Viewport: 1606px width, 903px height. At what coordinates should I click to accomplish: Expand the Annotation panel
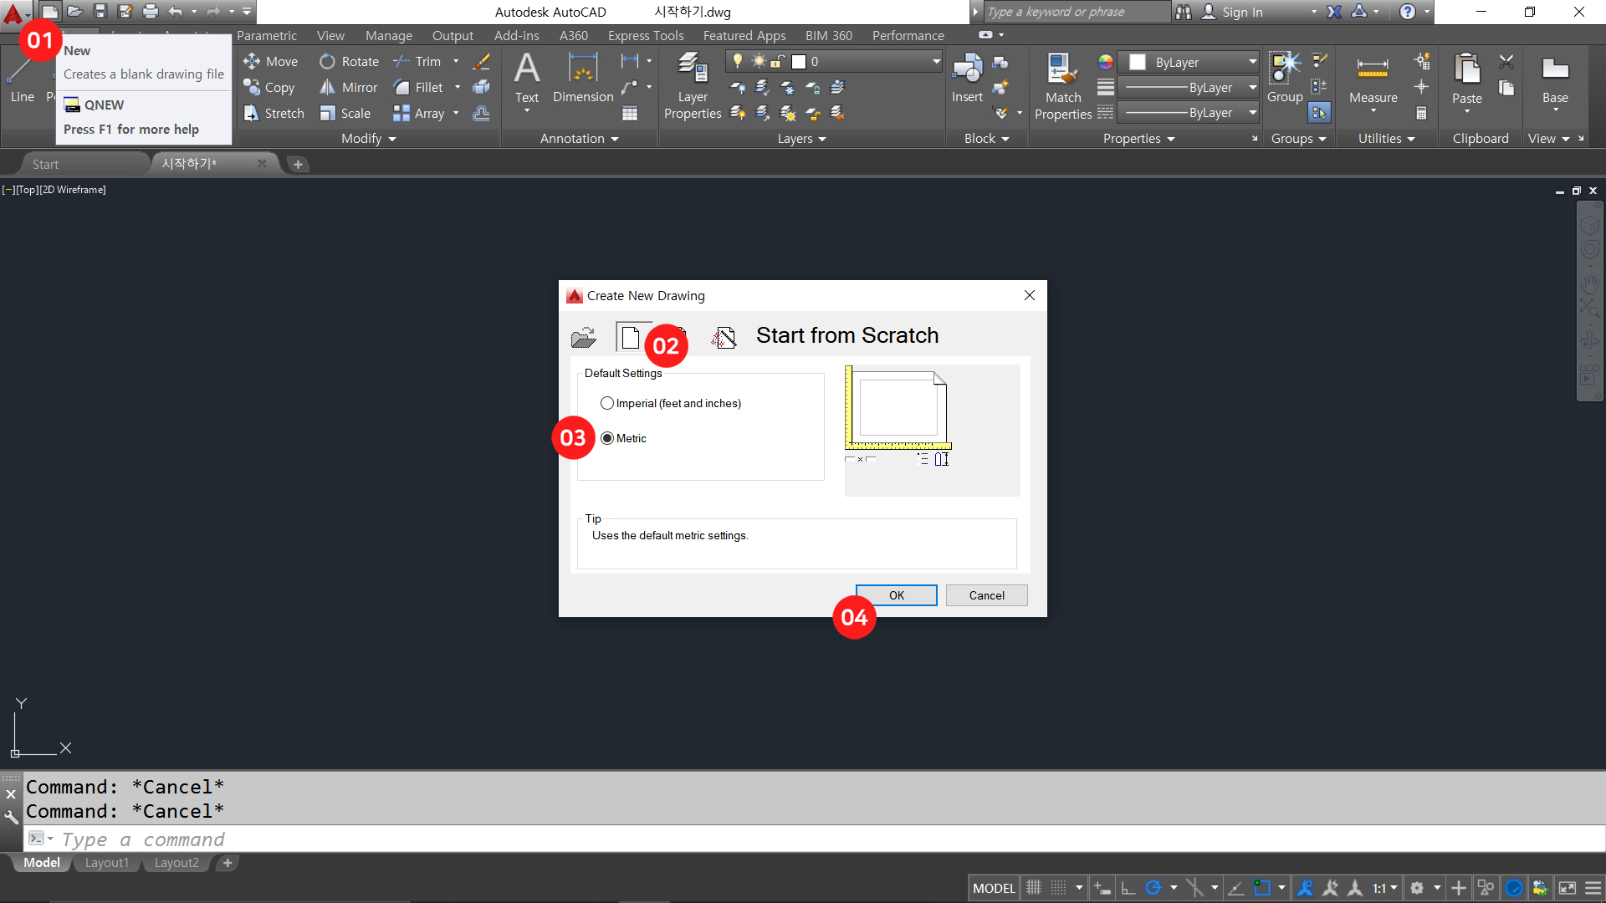coord(580,138)
